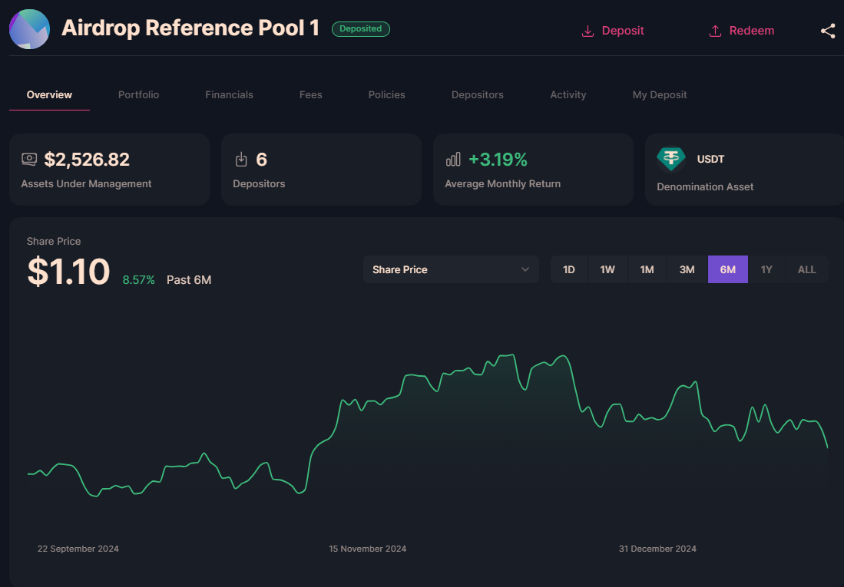Select the 3M range option

(687, 269)
